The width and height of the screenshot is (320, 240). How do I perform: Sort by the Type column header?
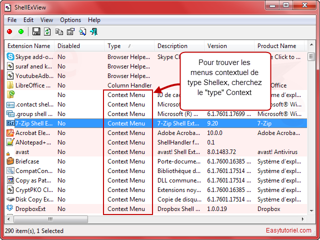coord(129,46)
